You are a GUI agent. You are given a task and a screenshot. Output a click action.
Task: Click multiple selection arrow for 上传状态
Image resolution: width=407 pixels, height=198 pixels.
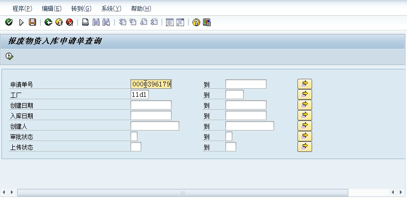305,147
